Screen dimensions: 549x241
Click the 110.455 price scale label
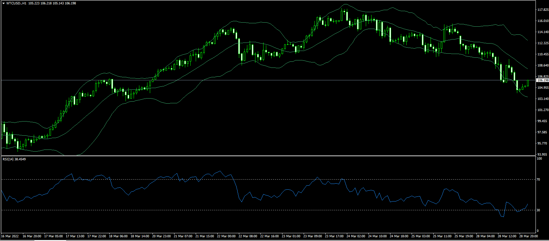[x=543, y=54]
